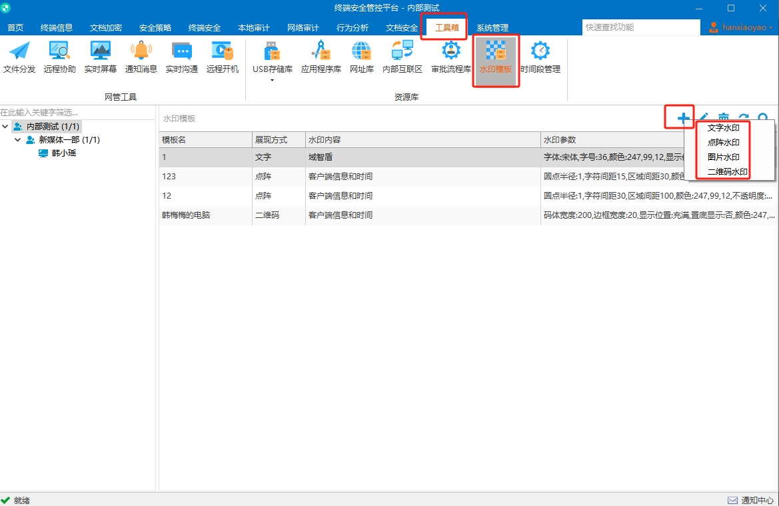Expand the USB存储库 dropdown arrow

click(272, 80)
